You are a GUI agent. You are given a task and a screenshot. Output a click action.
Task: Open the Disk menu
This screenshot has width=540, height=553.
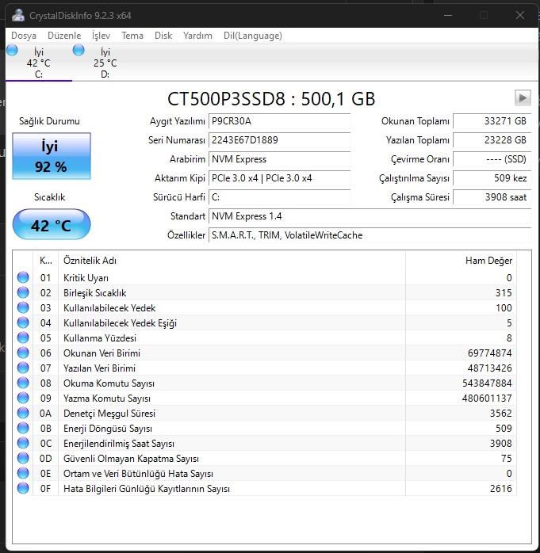163,36
